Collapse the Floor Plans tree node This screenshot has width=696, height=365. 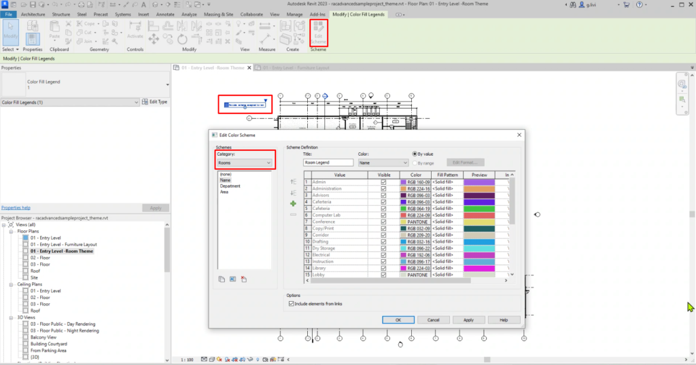click(x=12, y=231)
